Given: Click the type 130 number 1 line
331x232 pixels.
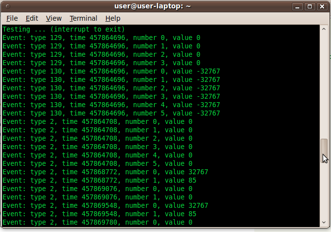Looking at the screenshot, I should tap(111, 80).
